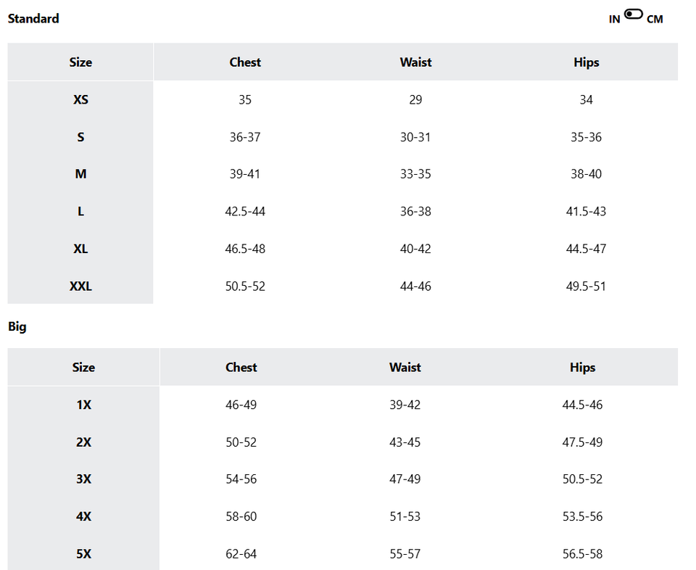The height and width of the screenshot is (570, 696).
Task: Toggle the IN/CM unit switch
Action: 633,15
